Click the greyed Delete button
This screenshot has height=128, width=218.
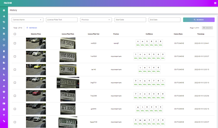tap(207, 28)
